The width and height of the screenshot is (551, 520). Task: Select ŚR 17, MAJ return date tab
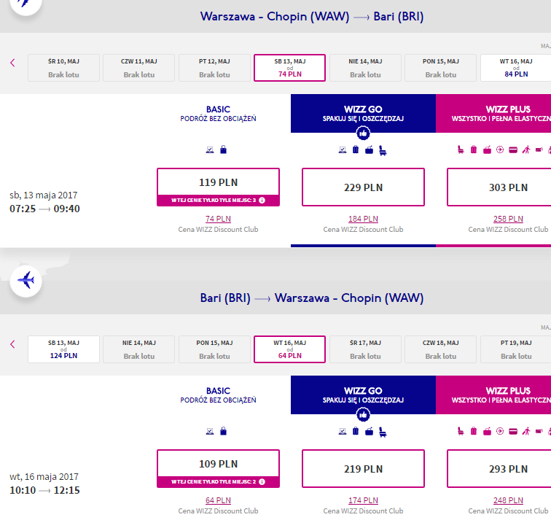(365, 349)
